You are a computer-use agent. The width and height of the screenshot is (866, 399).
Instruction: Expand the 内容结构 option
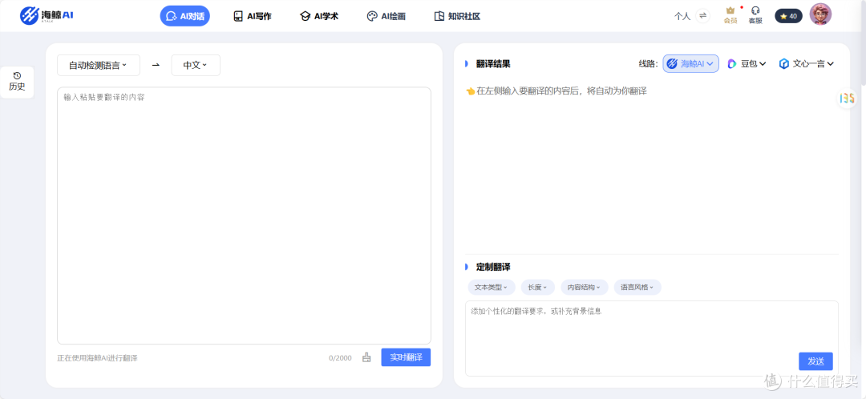(x=585, y=288)
